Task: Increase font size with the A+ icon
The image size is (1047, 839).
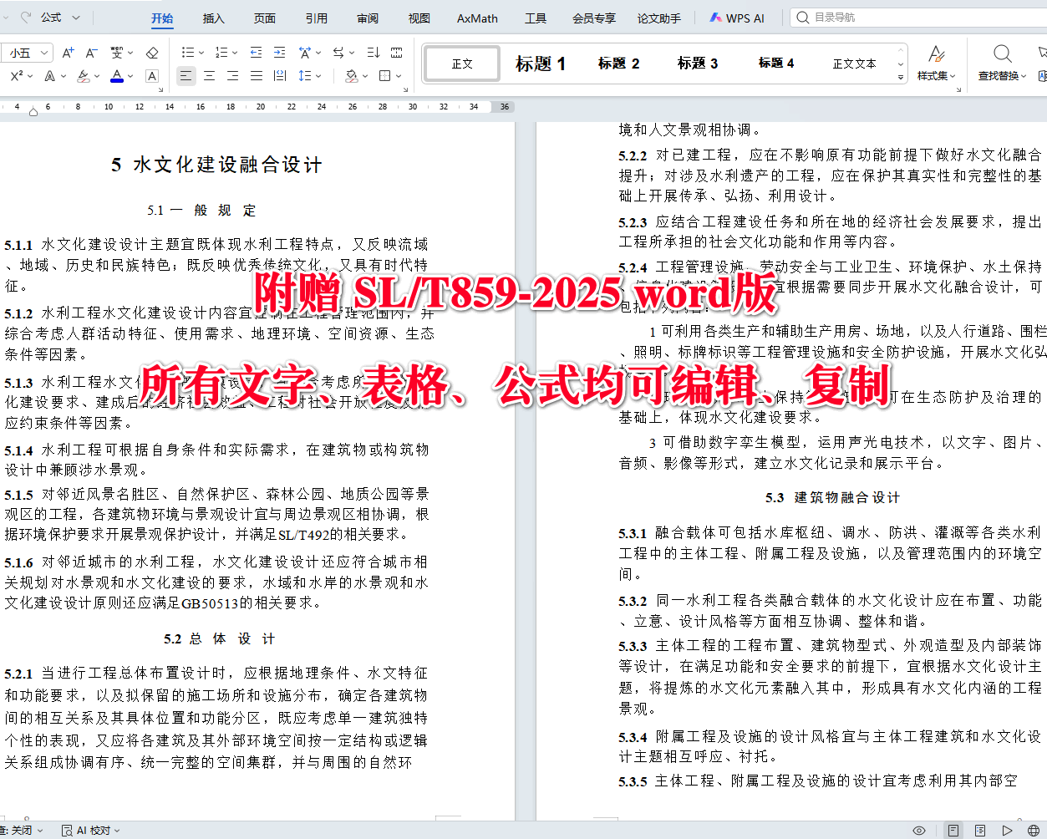Action: coord(69,53)
